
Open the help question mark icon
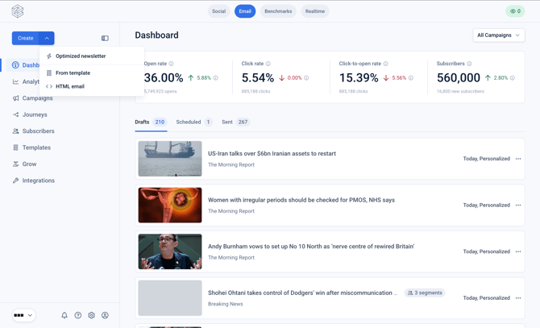coord(78,315)
